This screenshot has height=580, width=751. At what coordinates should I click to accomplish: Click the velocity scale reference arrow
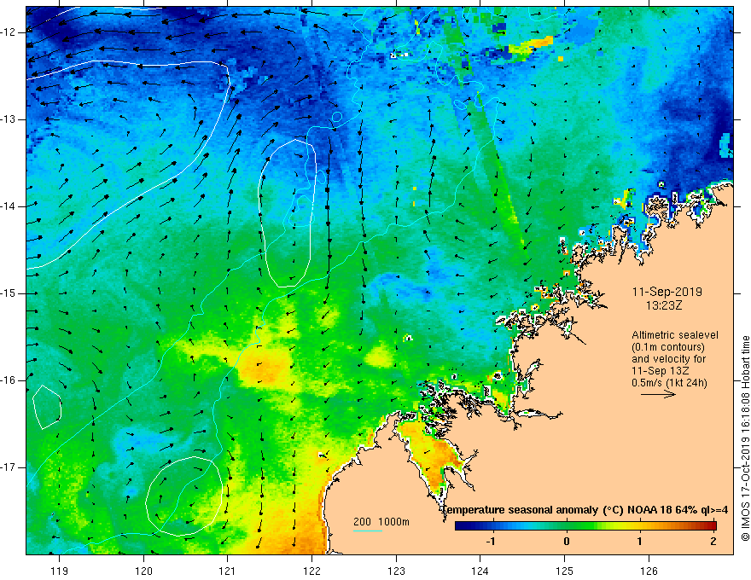coord(658,394)
